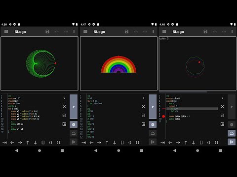Insert square brackets on rainbow screen

pos(122,143)
